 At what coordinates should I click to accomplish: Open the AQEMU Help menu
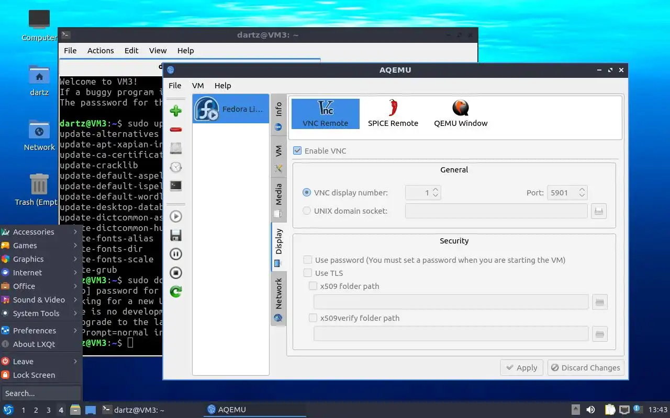(222, 85)
